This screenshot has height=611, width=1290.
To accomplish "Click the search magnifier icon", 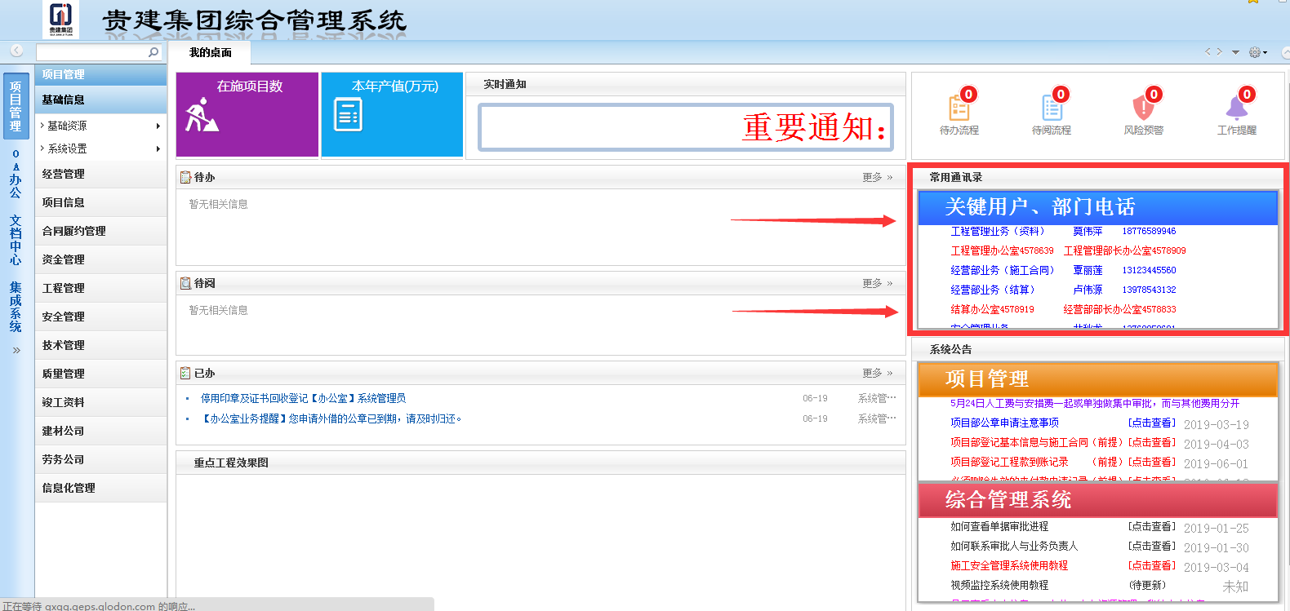I will click(153, 52).
